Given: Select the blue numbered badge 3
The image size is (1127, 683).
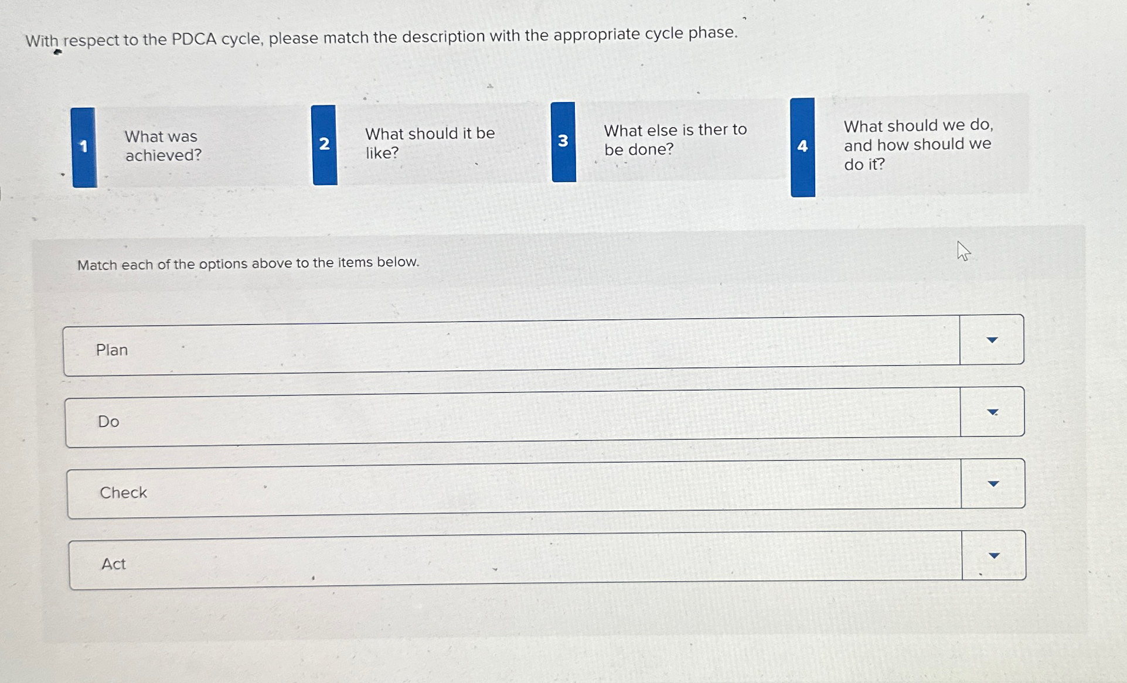Looking at the screenshot, I should (563, 141).
